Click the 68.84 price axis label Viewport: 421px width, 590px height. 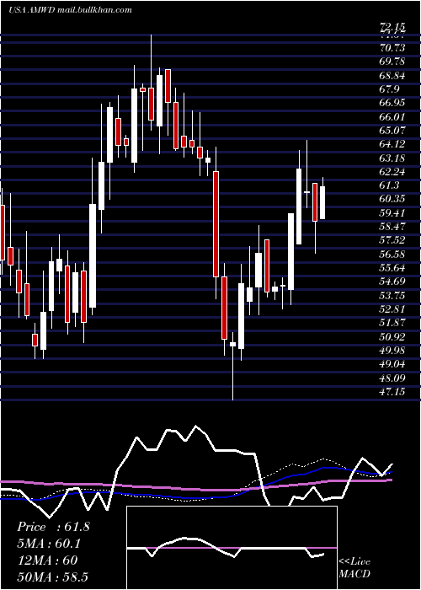[x=392, y=76]
